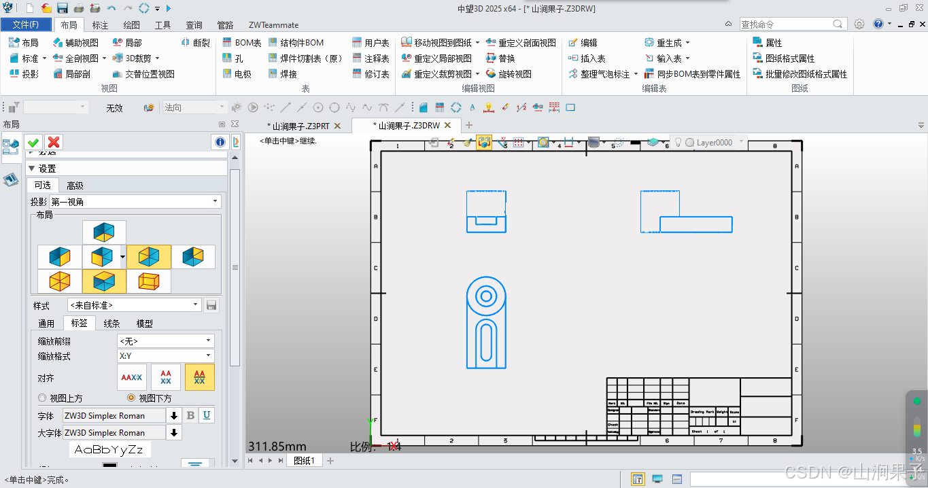Click the 替换 replace view tool
This screenshot has height=488, width=928.
(x=500, y=58)
